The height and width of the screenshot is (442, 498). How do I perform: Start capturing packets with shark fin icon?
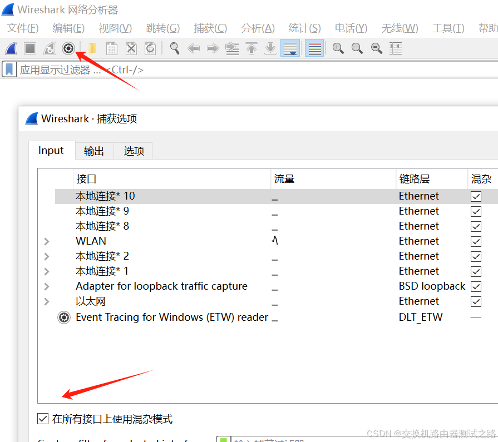point(12,48)
